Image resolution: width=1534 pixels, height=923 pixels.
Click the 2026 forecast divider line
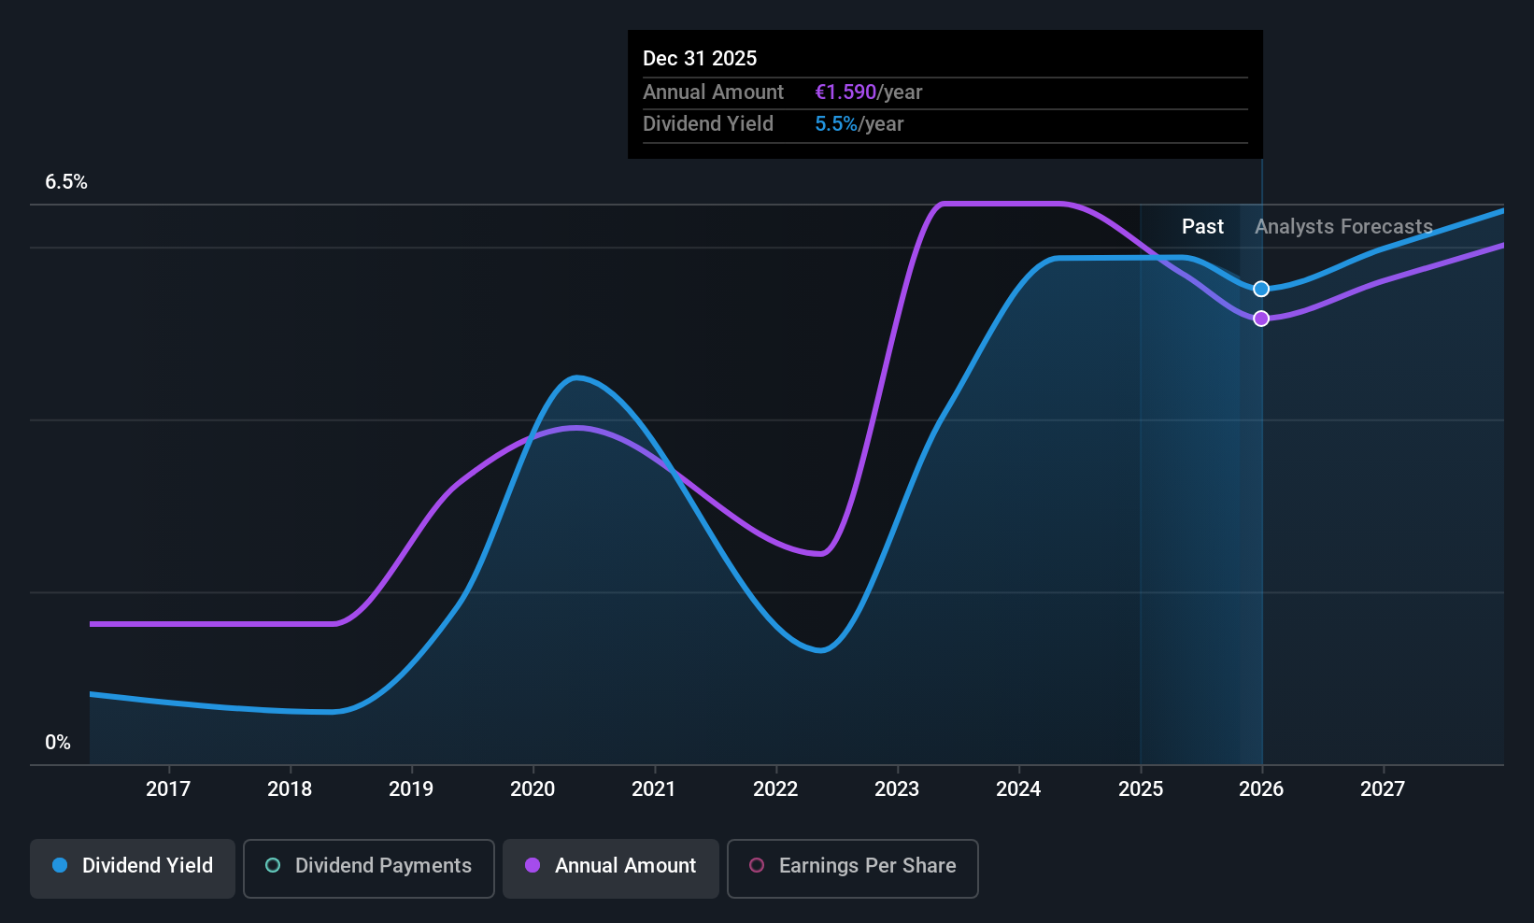(1261, 467)
